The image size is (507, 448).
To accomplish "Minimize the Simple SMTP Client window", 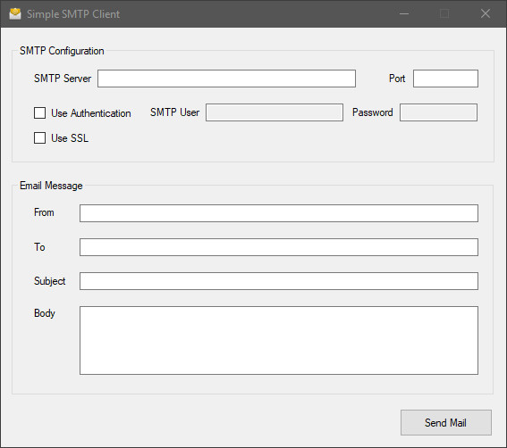I will 404,14.
